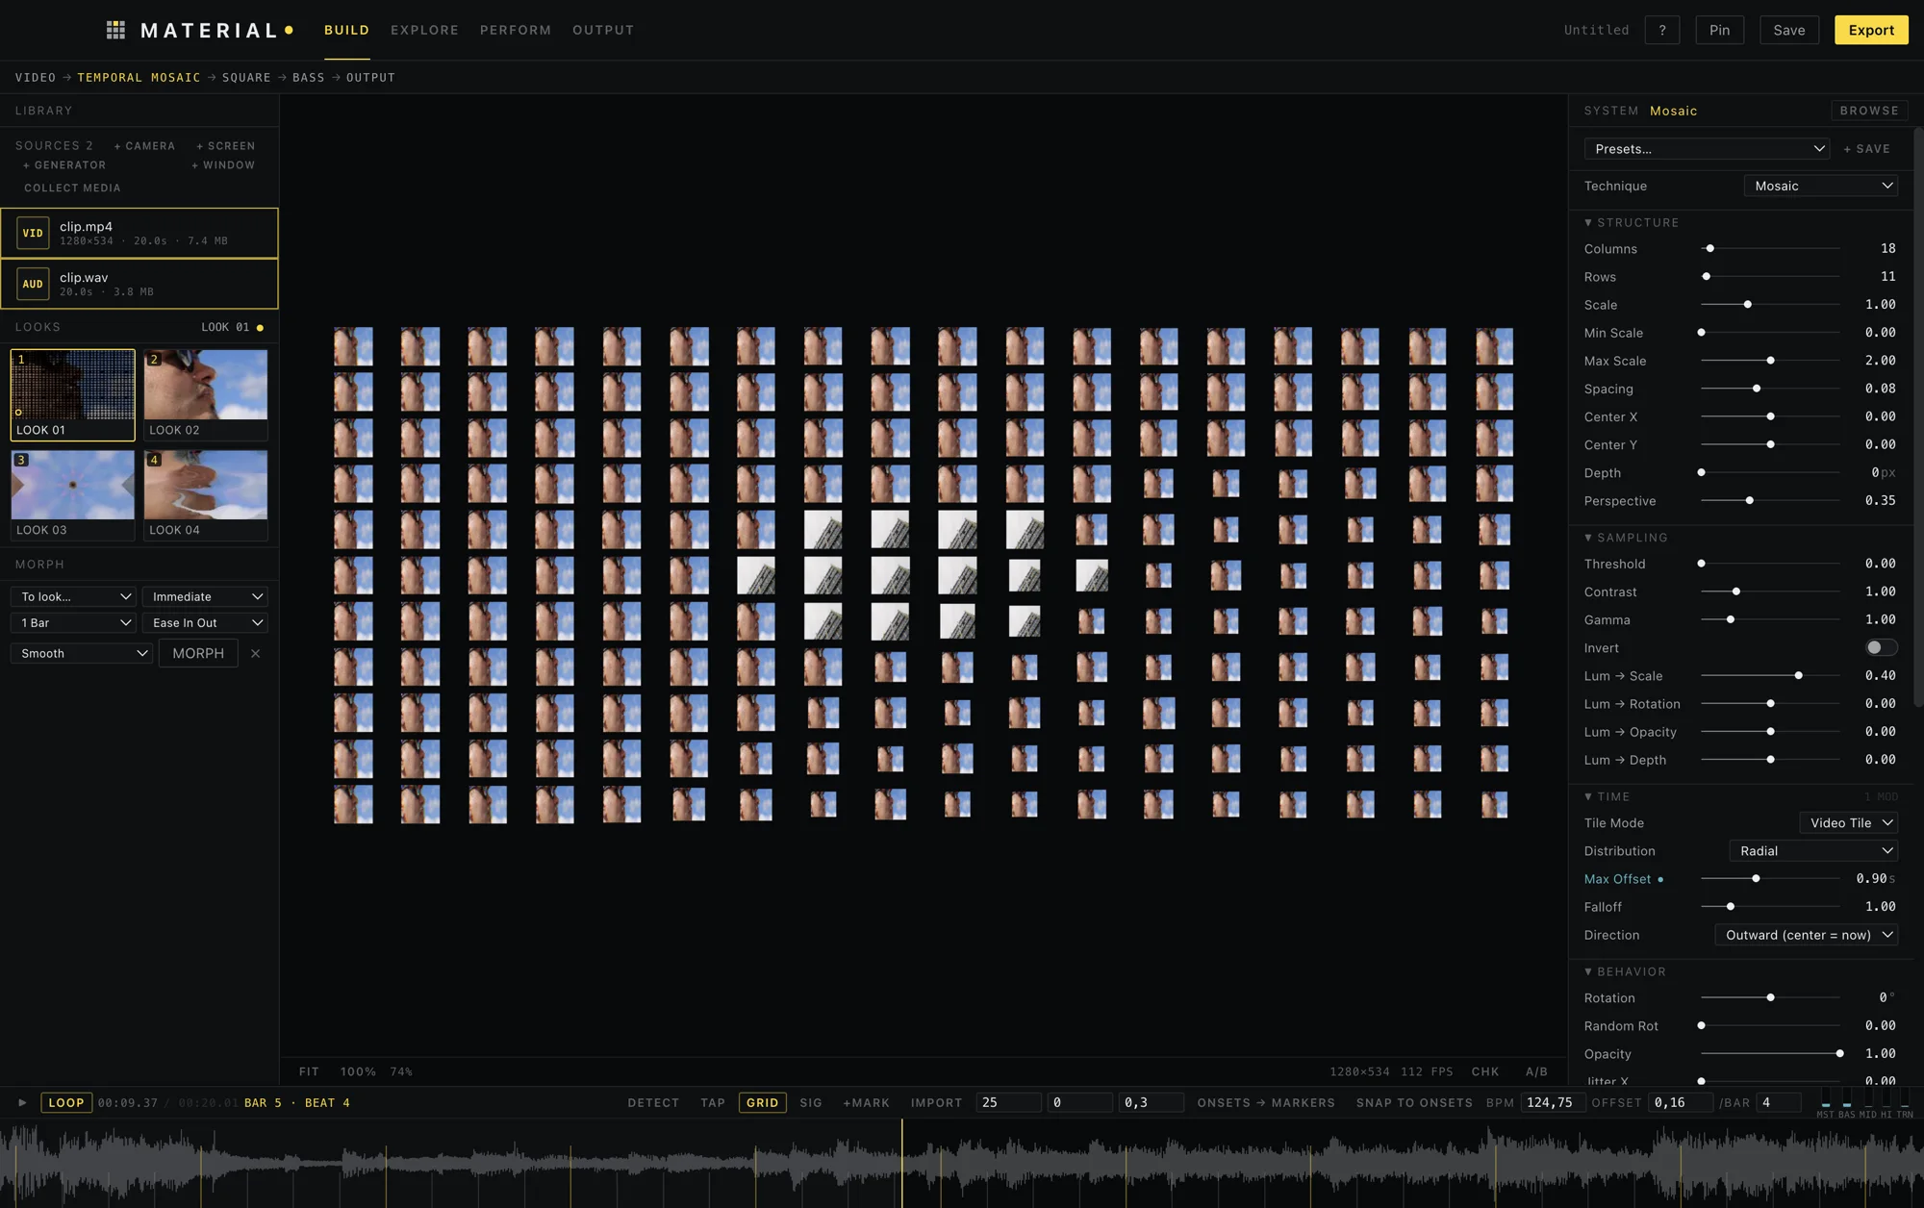1924x1208 pixels.
Task: Open the Technique Mosaic dropdown
Action: click(x=1820, y=186)
